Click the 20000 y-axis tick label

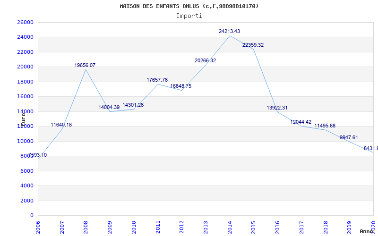coord(25,67)
